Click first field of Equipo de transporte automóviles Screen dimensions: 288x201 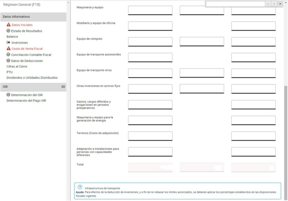pyautogui.click(x=150, y=58)
